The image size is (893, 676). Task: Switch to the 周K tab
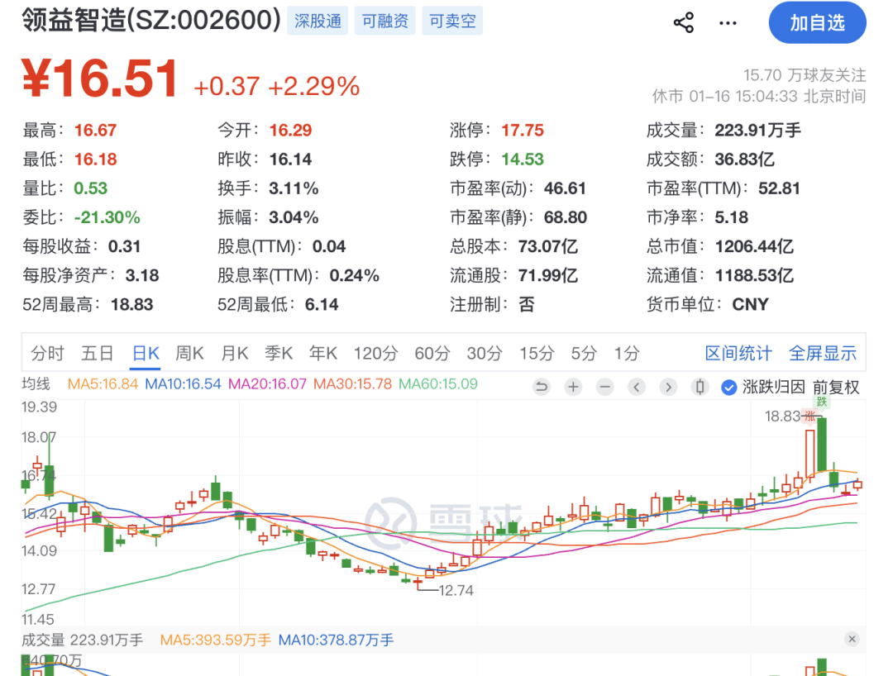click(x=189, y=354)
